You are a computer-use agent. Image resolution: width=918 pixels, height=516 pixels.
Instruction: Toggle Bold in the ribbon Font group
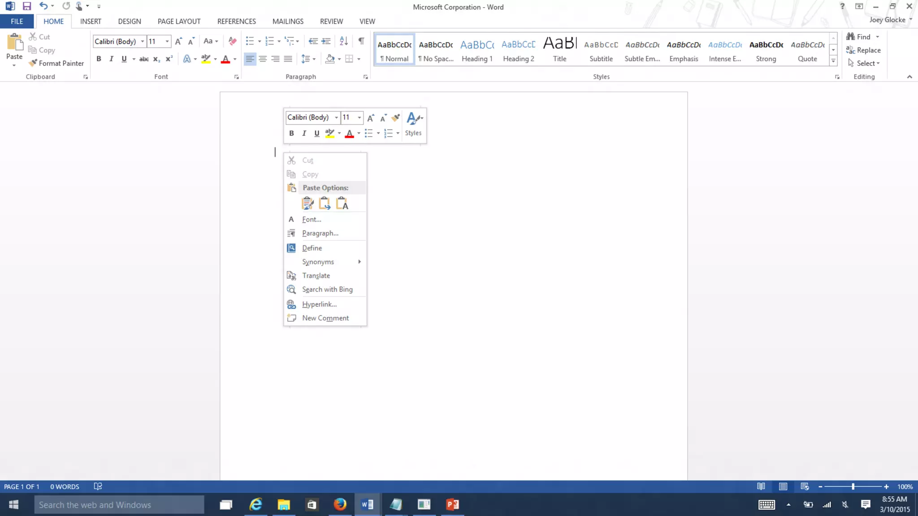[99, 59]
